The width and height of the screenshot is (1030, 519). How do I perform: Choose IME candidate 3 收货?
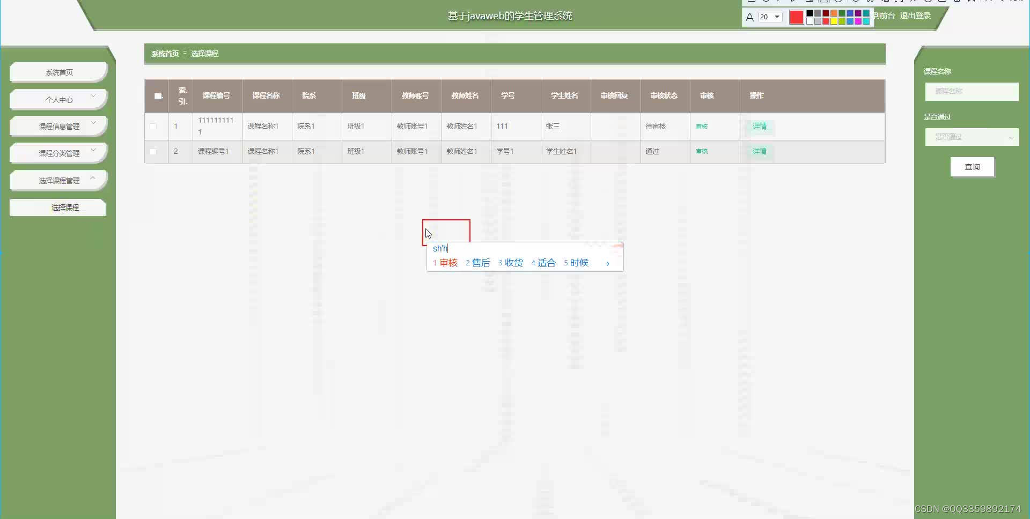click(x=511, y=263)
